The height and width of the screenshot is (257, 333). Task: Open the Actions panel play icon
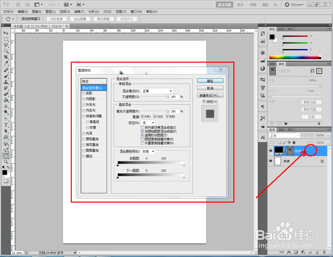click(263, 41)
